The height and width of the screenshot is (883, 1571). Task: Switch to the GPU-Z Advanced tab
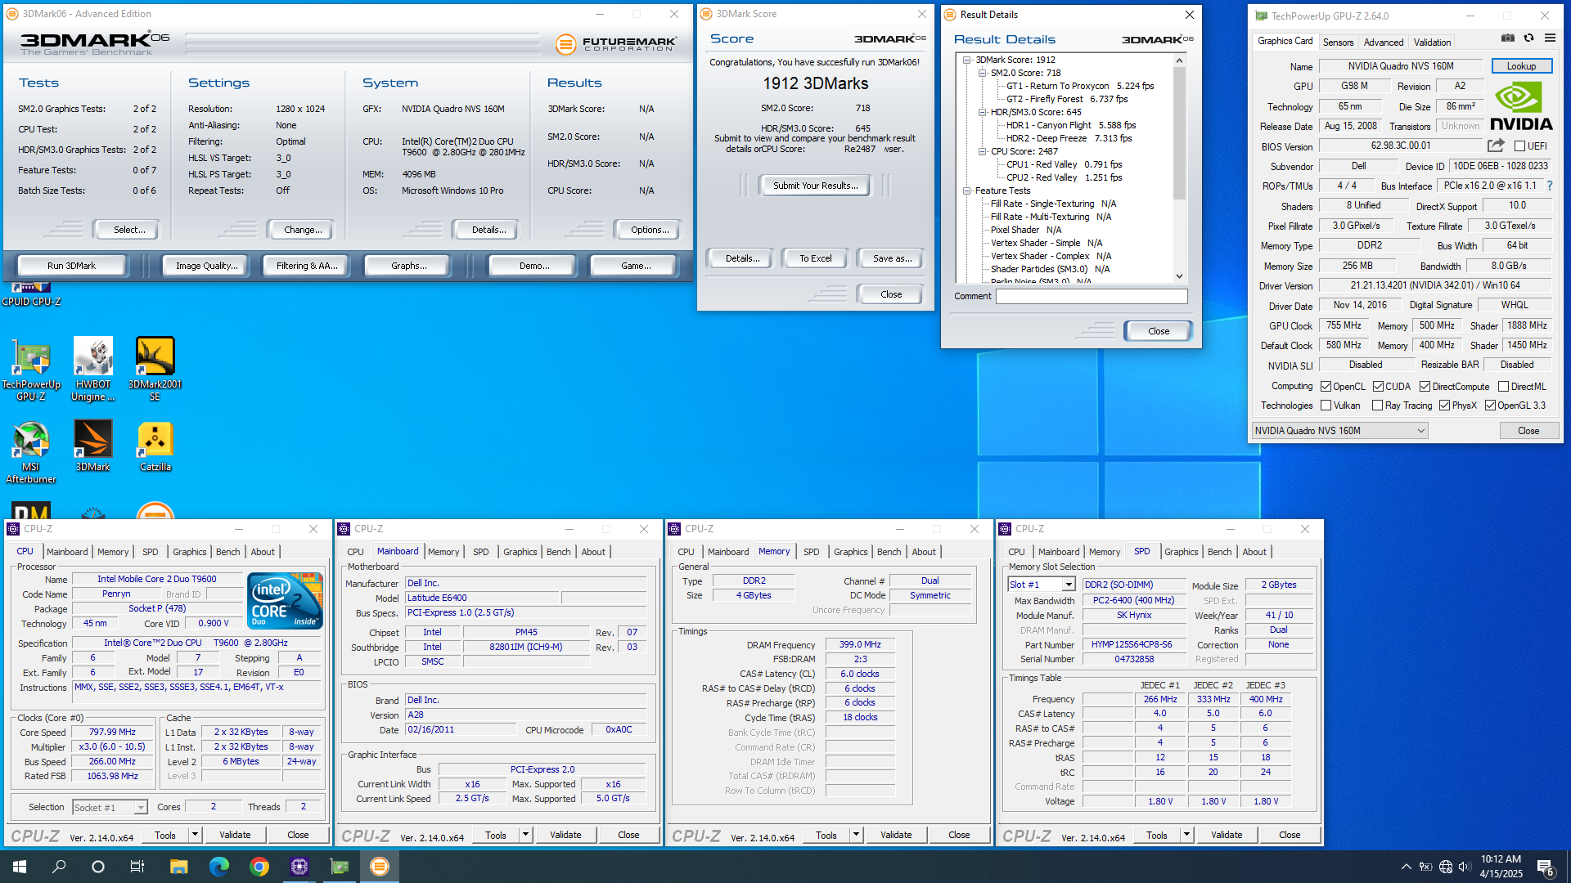tap(1384, 43)
